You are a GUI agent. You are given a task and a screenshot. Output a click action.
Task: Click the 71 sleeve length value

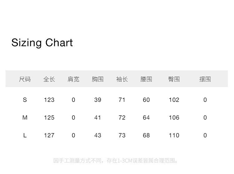pos(122,100)
